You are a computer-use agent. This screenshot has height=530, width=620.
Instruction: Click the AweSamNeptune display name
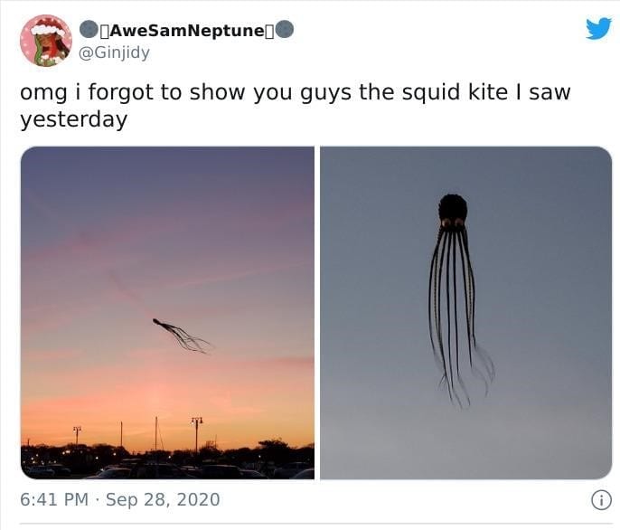coord(186,30)
